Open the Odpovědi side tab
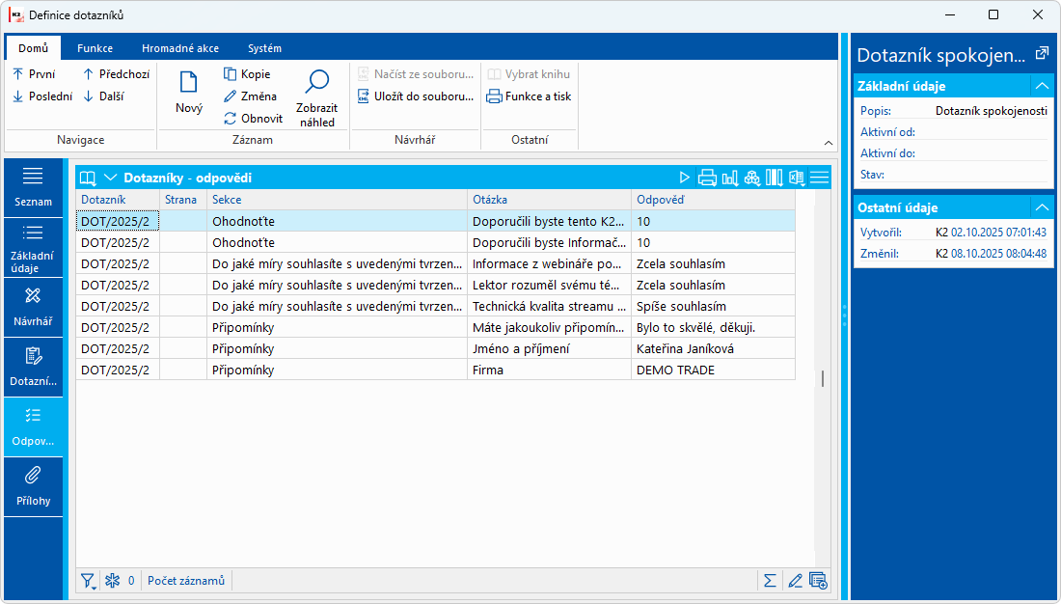Image resolution: width=1061 pixels, height=604 pixels. click(x=33, y=427)
